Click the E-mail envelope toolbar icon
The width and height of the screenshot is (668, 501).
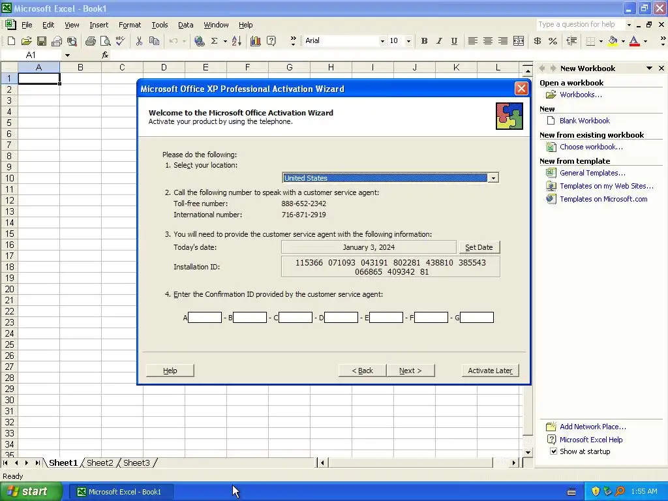pyautogui.click(x=57, y=41)
